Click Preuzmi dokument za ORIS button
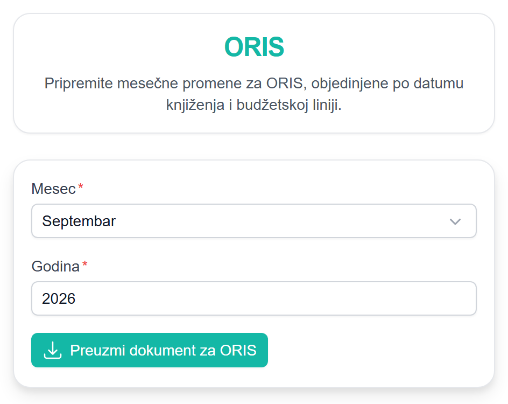 pyautogui.click(x=150, y=350)
